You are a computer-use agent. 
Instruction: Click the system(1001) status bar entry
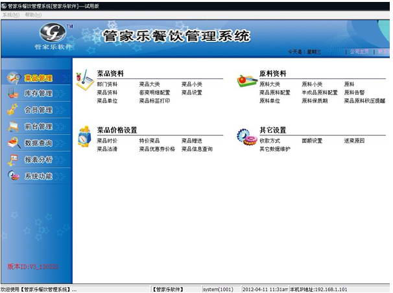coord(218,290)
